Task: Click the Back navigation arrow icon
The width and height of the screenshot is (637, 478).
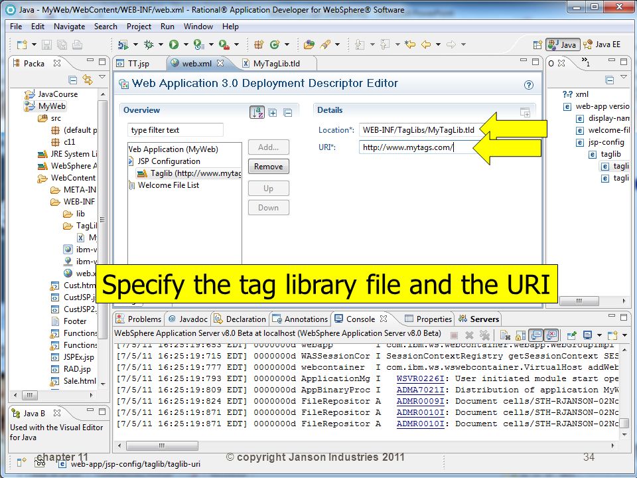Action: [x=426, y=44]
